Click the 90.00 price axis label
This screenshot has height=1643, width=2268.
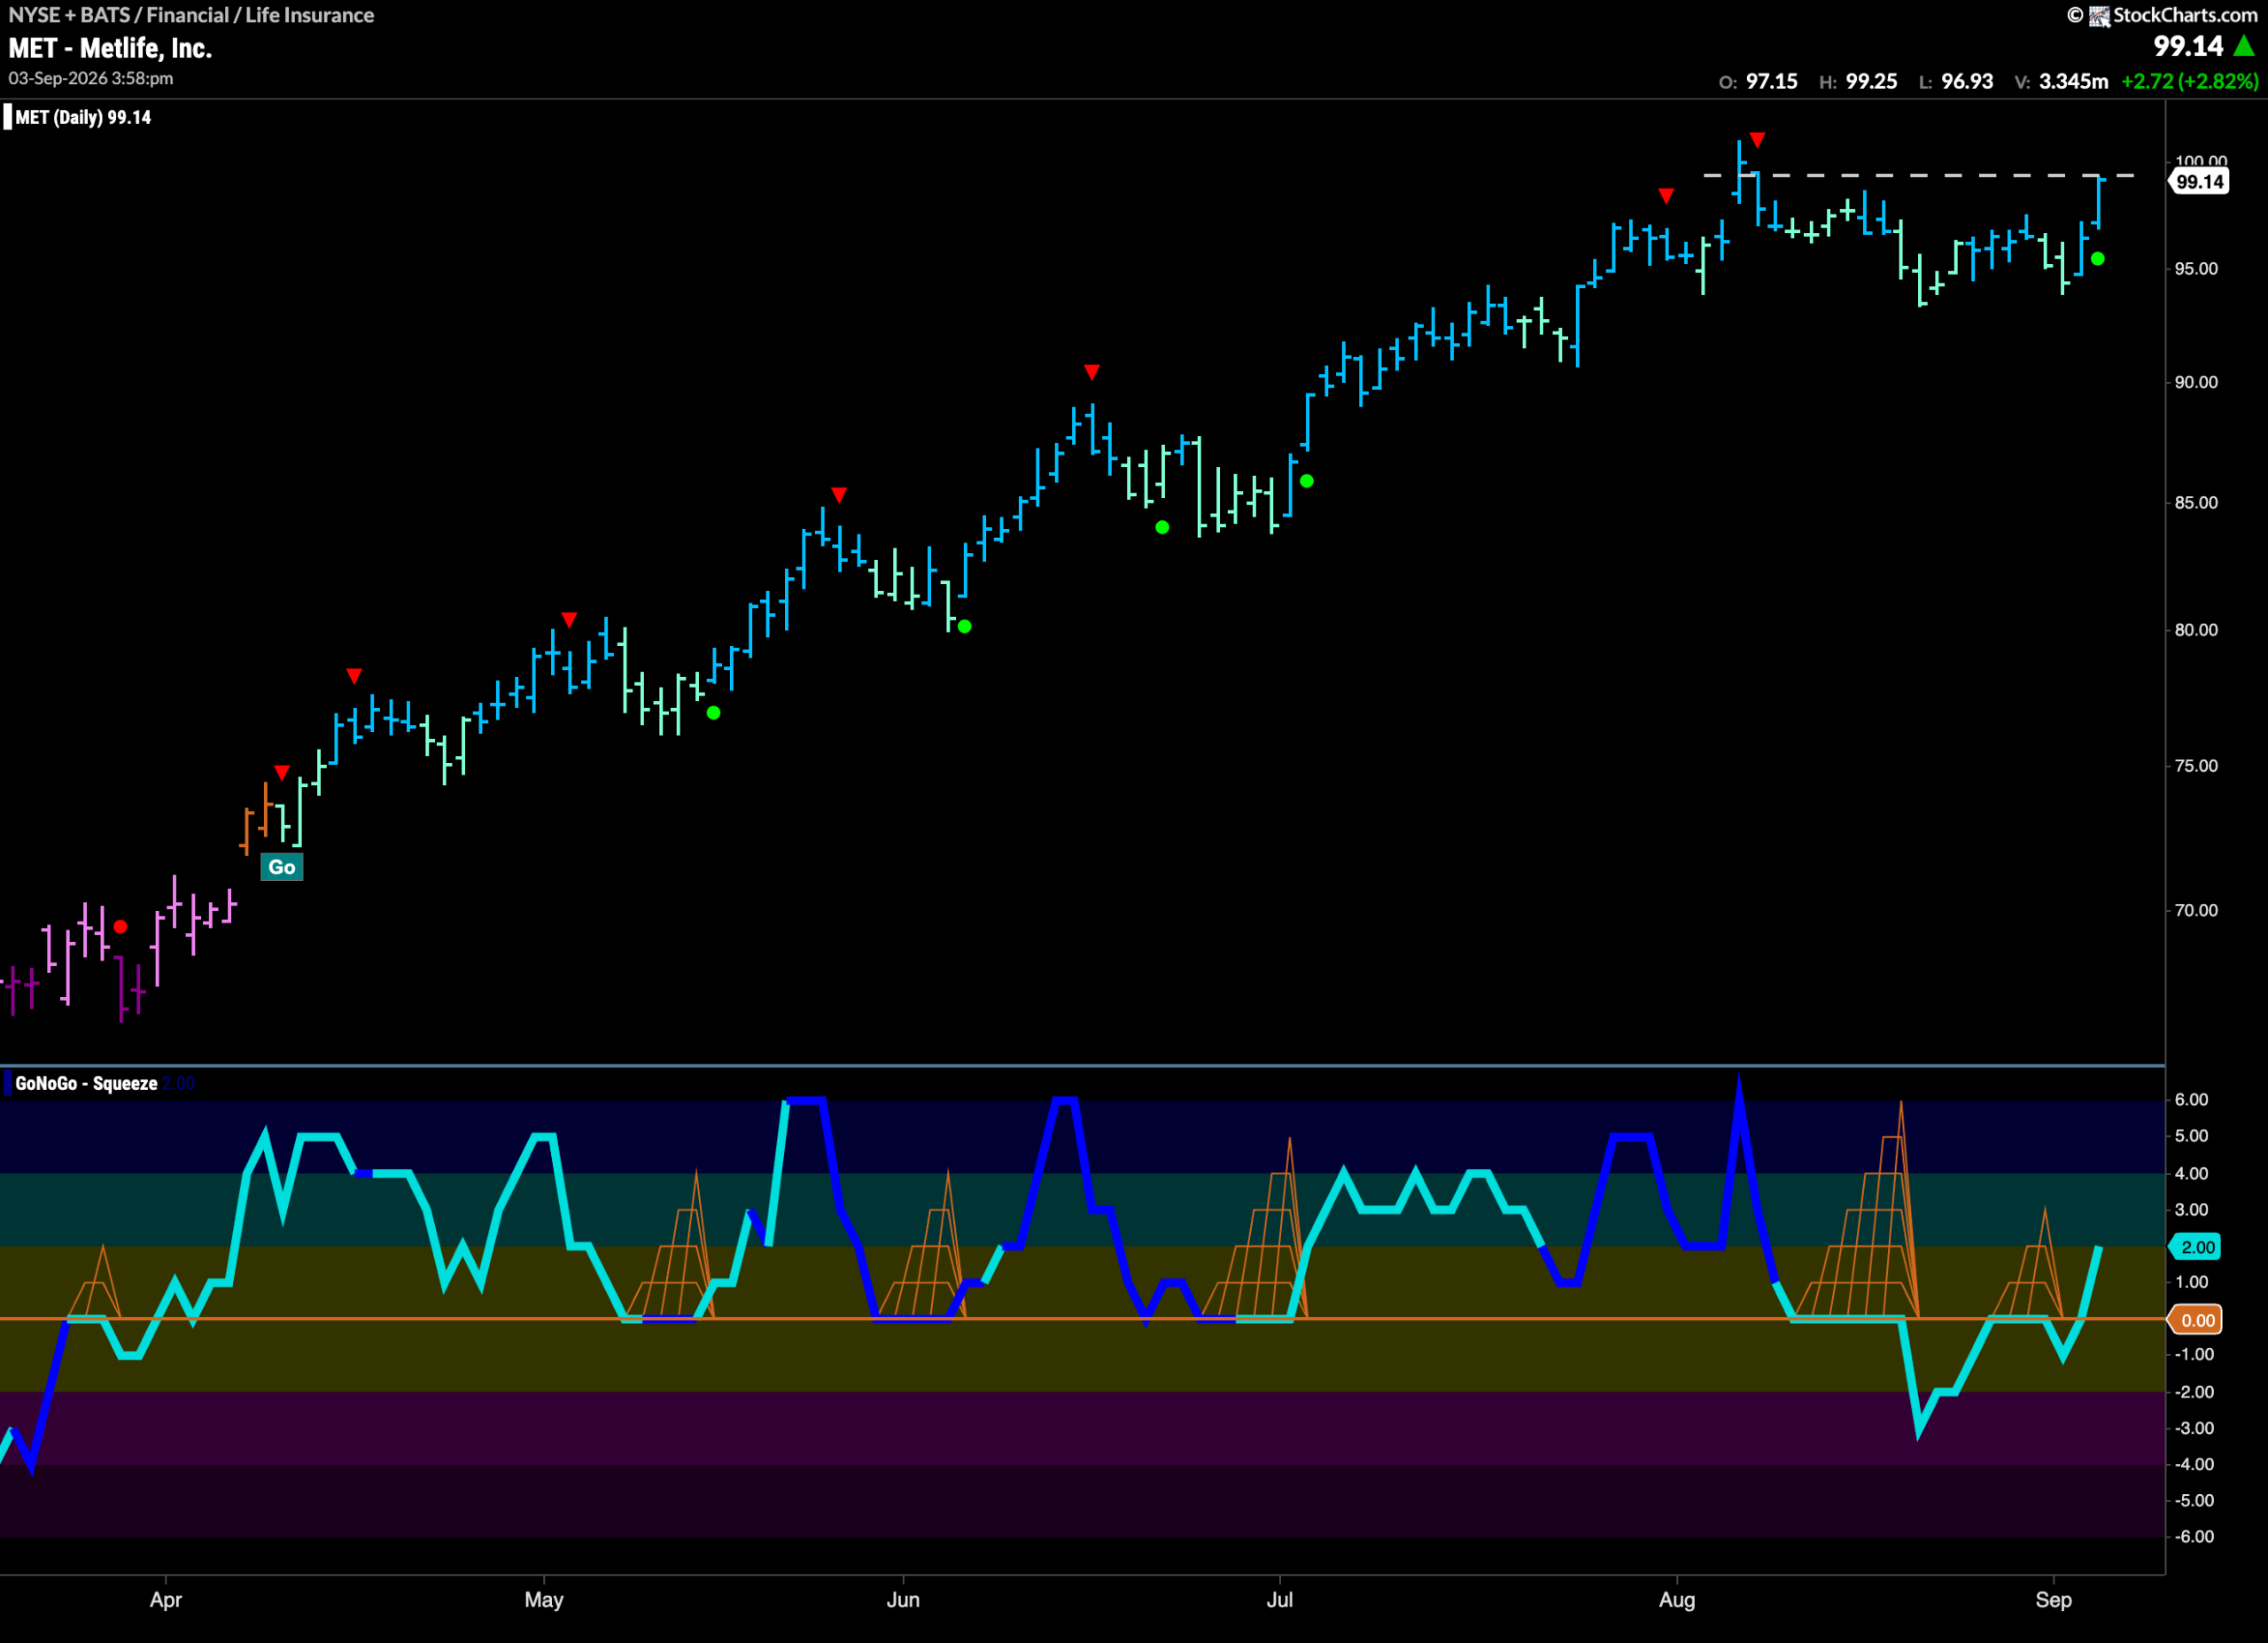2196,382
